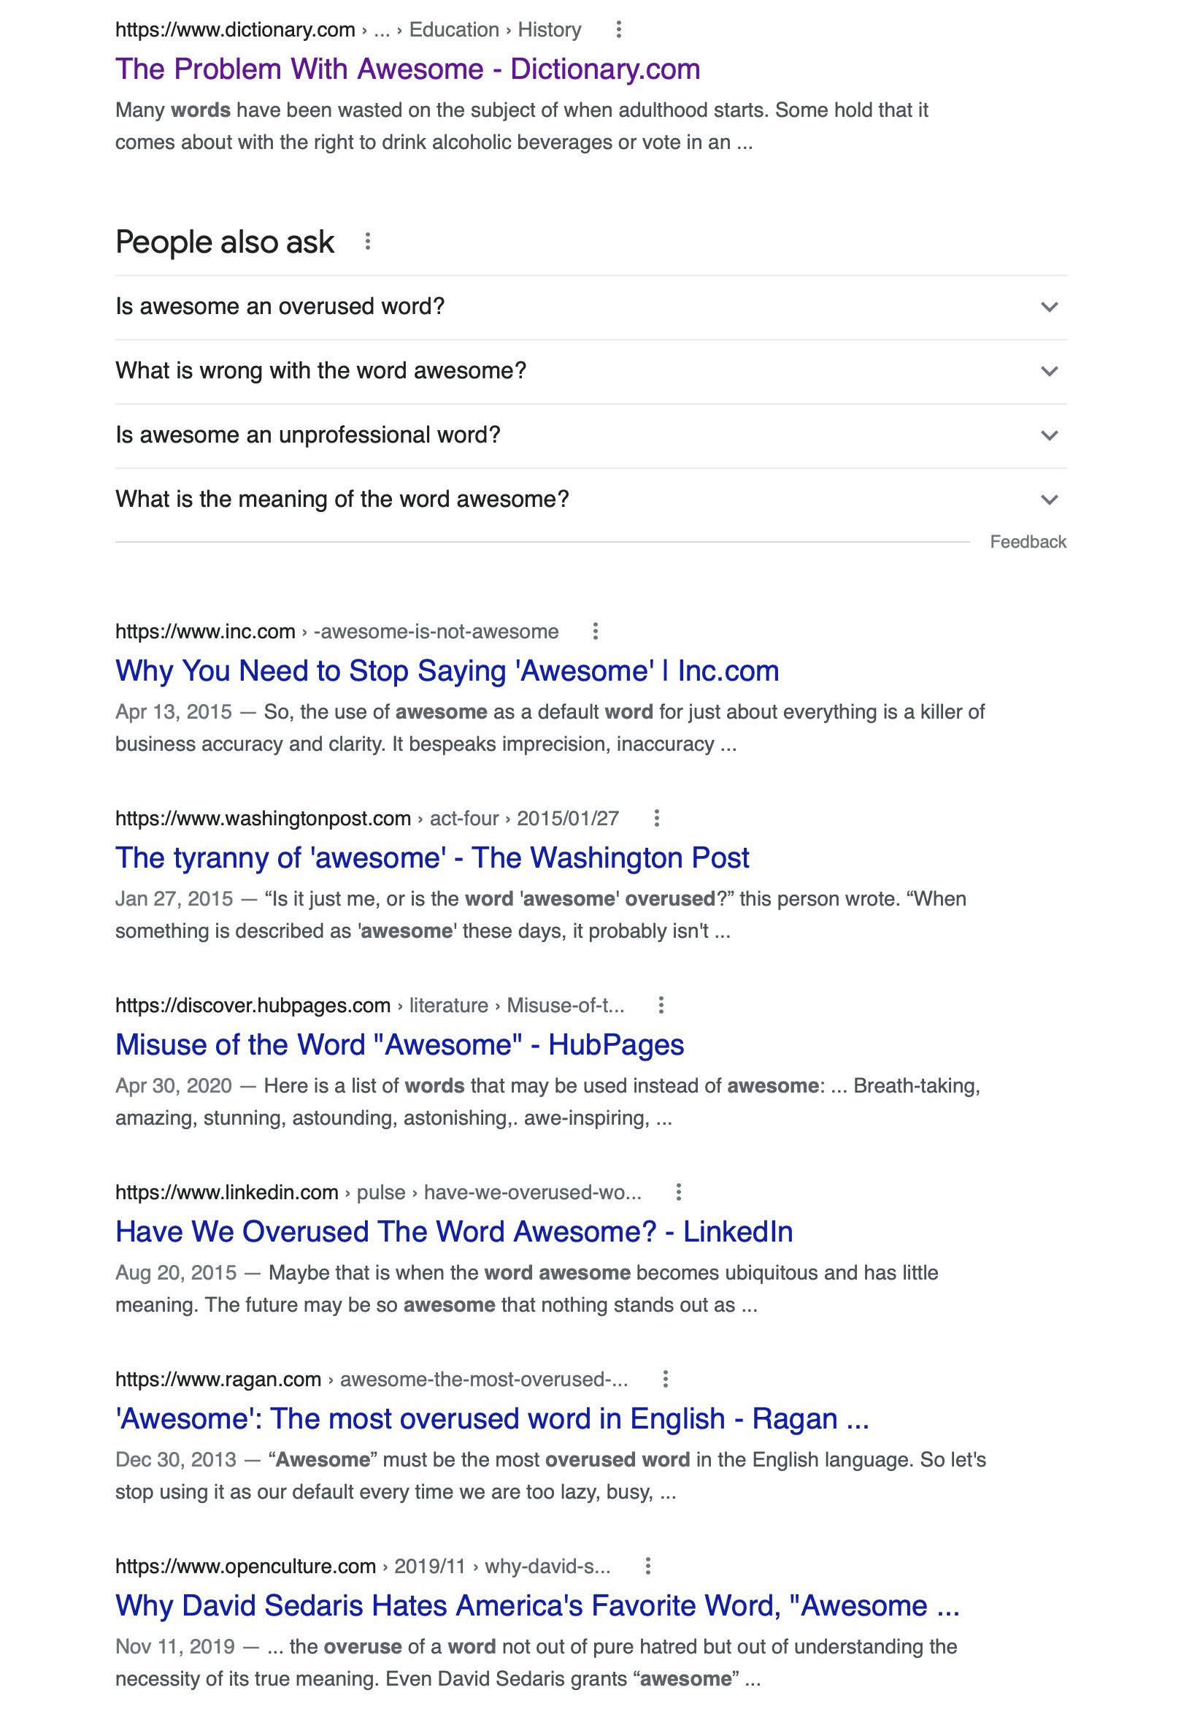The width and height of the screenshot is (1200, 1728).
Task: Open three-dot menu for LinkedIn result
Action: coord(678,1192)
